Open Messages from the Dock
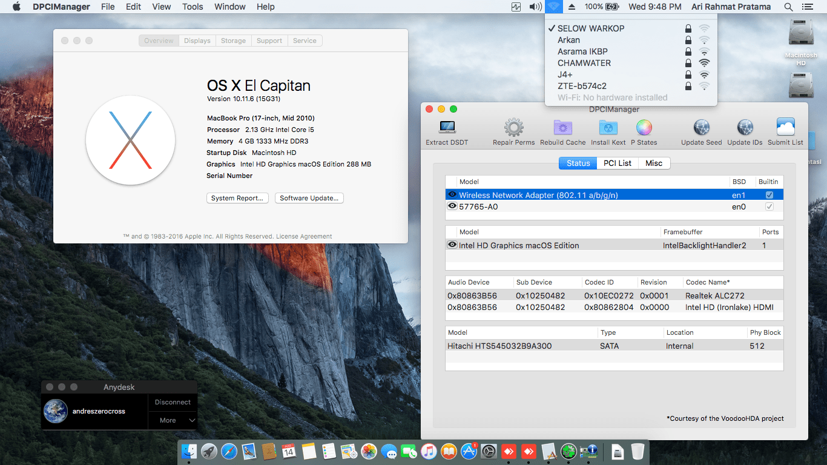The image size is (827, 465). point(389,452)
